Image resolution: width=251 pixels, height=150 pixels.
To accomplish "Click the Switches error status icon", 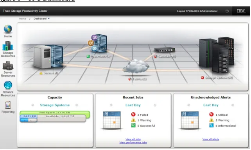I will click(x=156, y=56).
